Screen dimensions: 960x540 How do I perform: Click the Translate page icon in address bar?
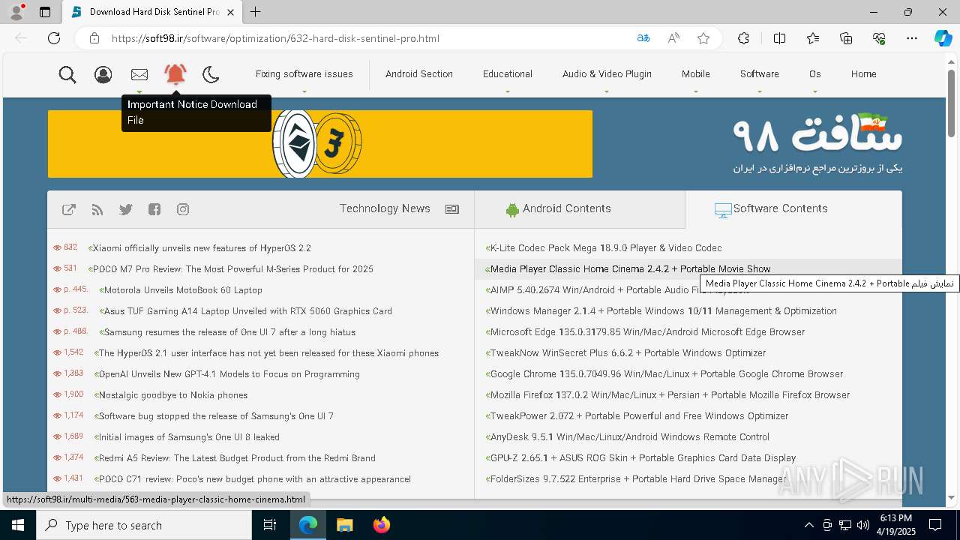[643, 38]
